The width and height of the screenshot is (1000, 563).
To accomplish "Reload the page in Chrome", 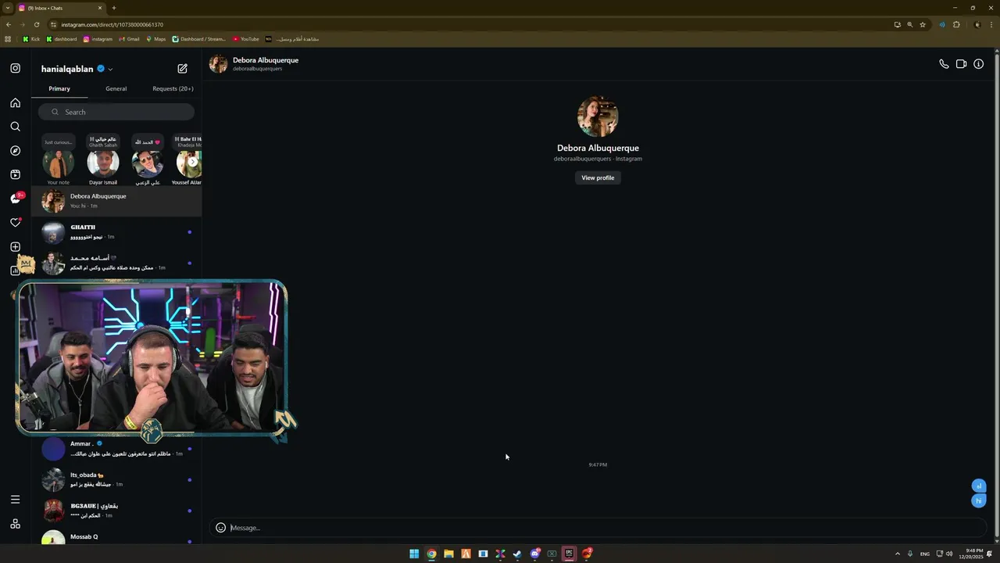I will [36, 24].
